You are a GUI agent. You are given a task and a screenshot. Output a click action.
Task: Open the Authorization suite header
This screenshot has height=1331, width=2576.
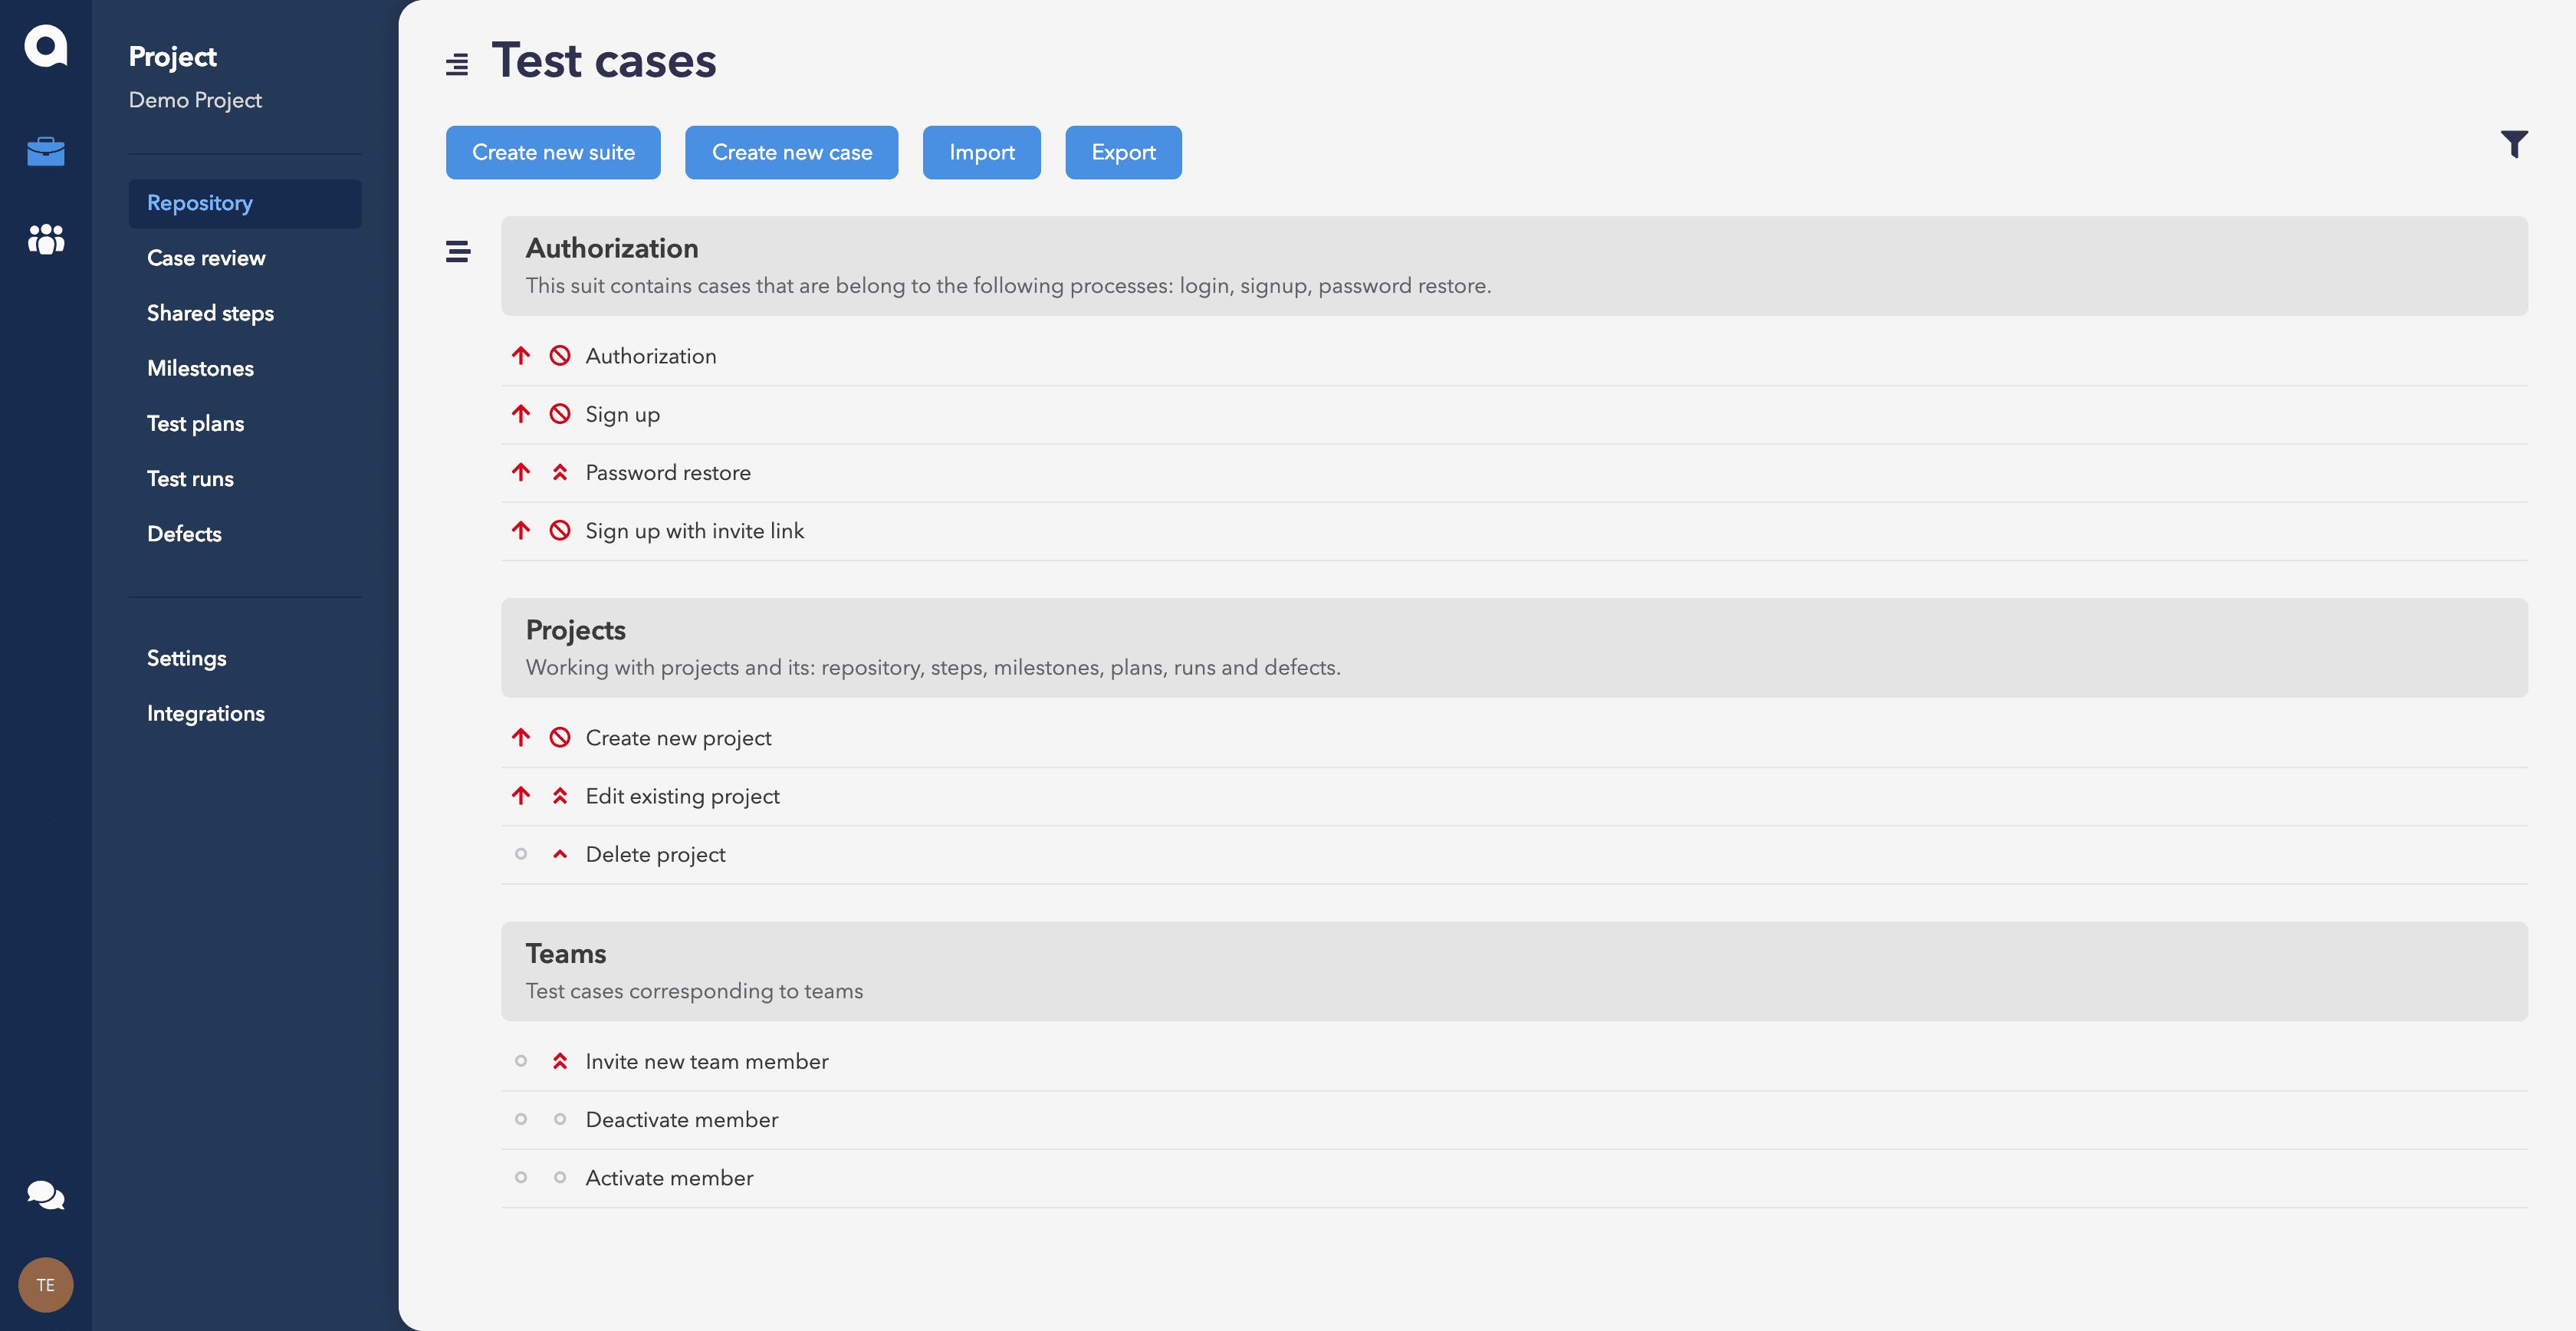point(1514,266)
